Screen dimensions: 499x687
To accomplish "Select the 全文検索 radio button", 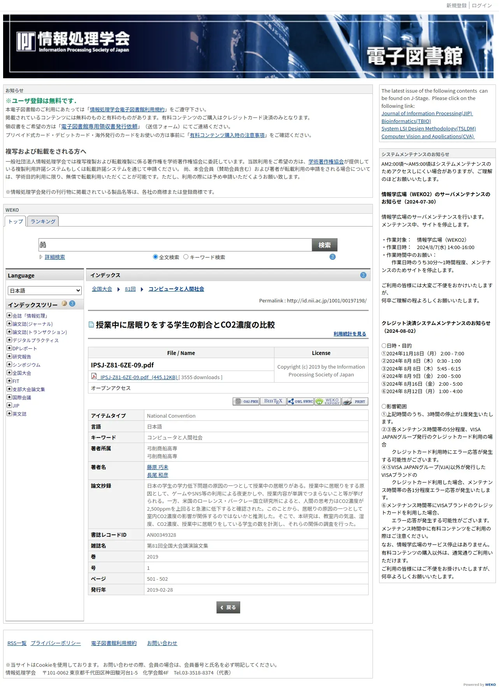I will pyautogui.click(x=155, y=257).
